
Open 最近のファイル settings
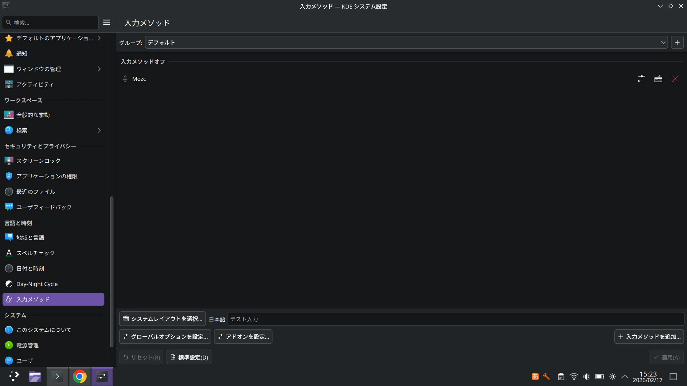[x=53, y=192]
